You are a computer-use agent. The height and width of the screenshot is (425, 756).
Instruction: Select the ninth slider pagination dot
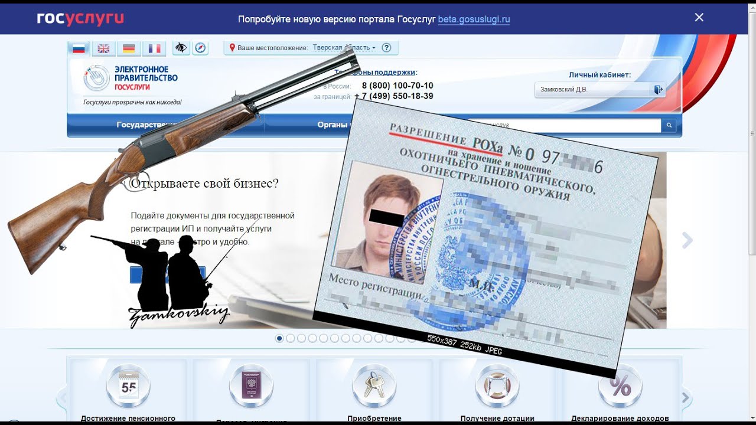367,338
